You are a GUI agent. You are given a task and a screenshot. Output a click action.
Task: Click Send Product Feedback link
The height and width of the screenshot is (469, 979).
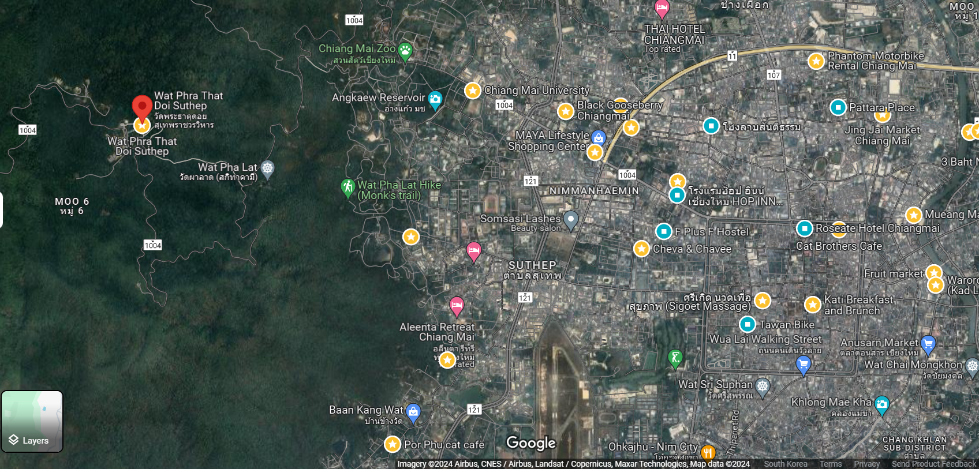point(934,464)
